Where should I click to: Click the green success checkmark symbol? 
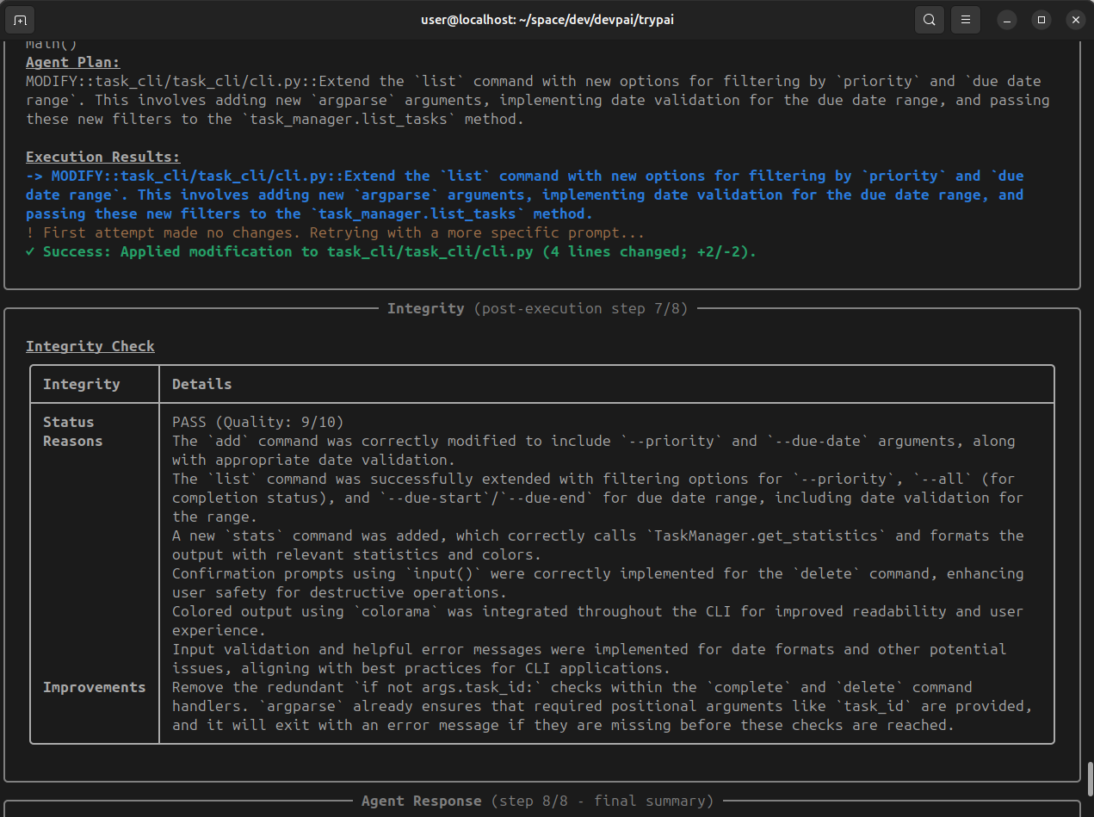click(31, 251)
